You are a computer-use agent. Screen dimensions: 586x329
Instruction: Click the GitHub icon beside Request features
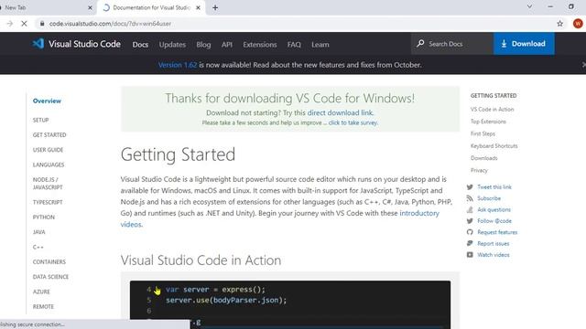(470, 232)
